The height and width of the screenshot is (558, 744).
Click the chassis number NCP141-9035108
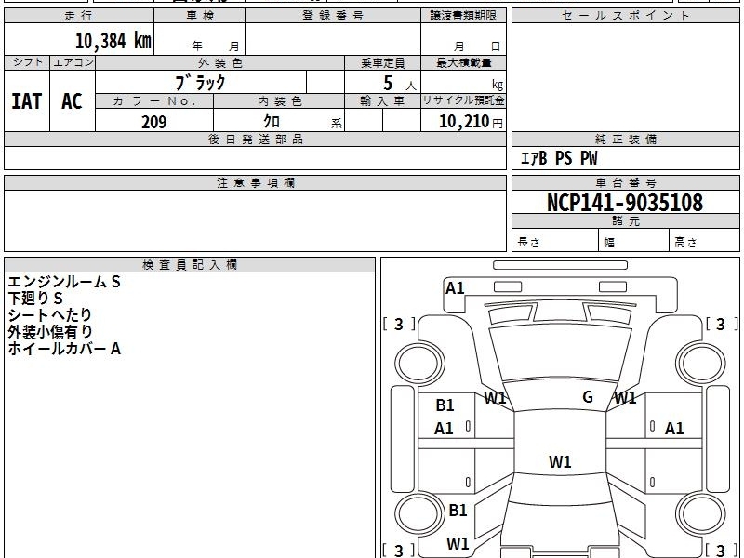point(625,203)
